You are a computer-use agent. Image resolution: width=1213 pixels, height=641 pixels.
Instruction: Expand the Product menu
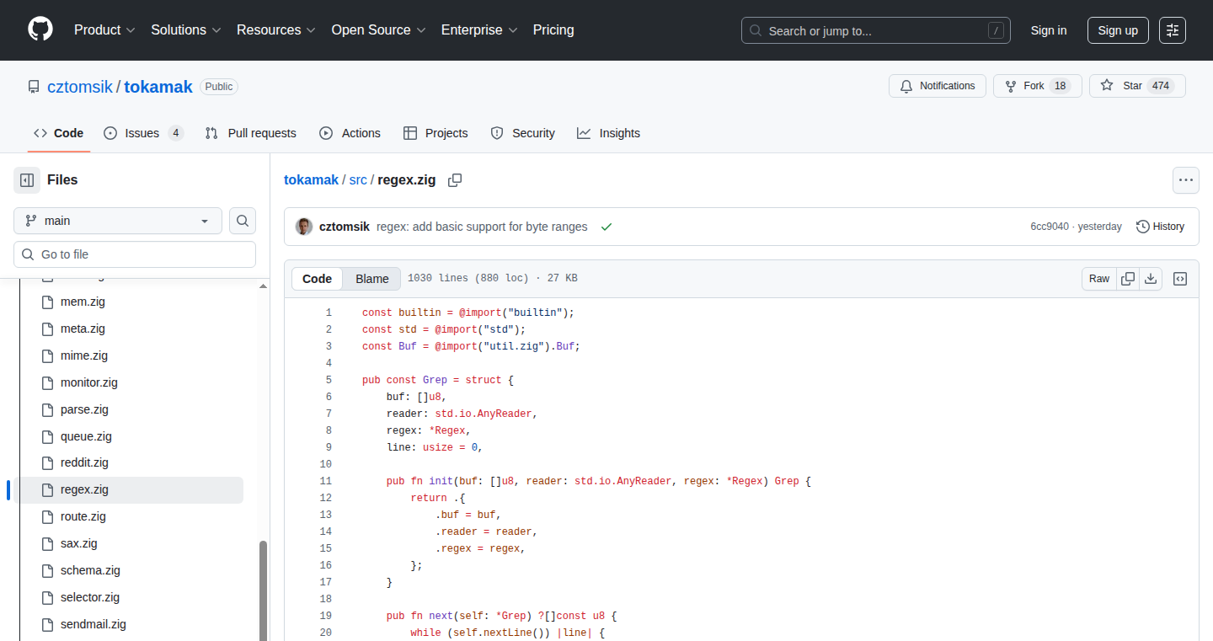pyautogui.click(x=104, y=29)
